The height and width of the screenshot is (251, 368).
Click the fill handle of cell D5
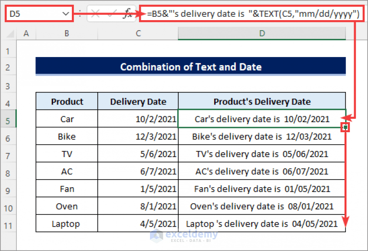(x=345, y=127)
